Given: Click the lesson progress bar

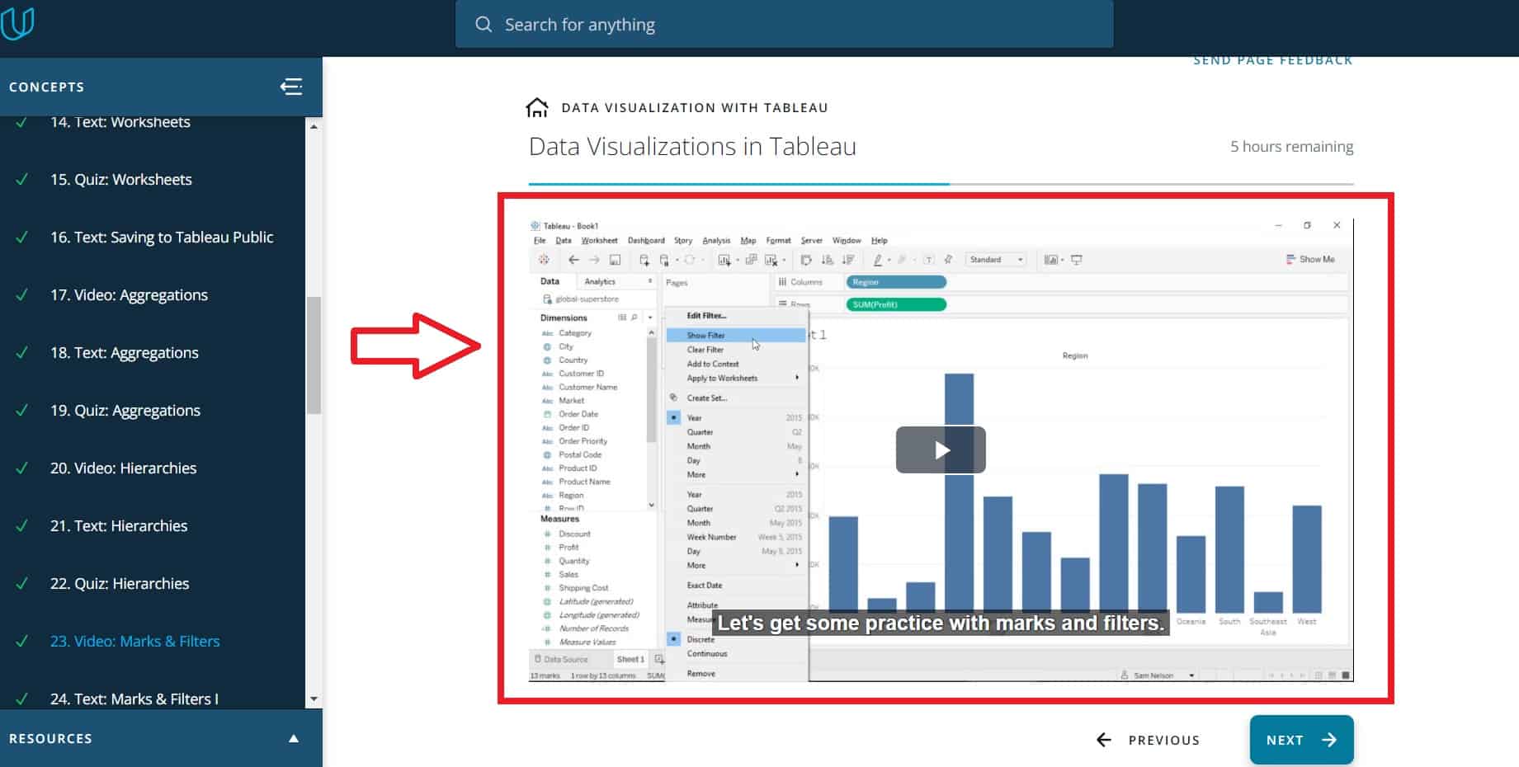Looking at the screenshot, I should pos(941,183).
